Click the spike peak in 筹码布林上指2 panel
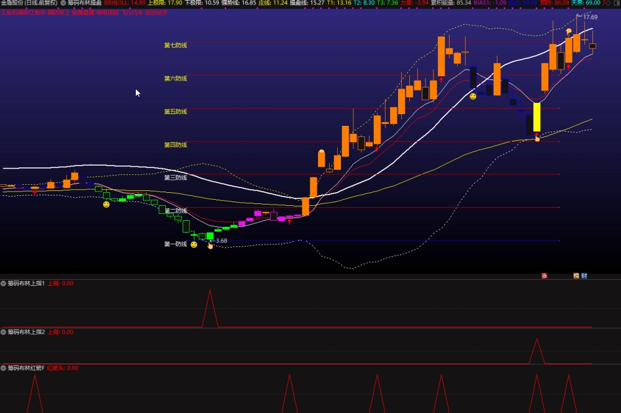Image resolution: width=621 pixels, height=413 pixels. pyautogui.click(x=537, y=339)
